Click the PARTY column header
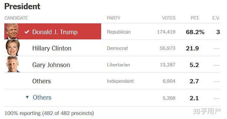This screenshot has height=119, width=227. click(x=113, y=18)
